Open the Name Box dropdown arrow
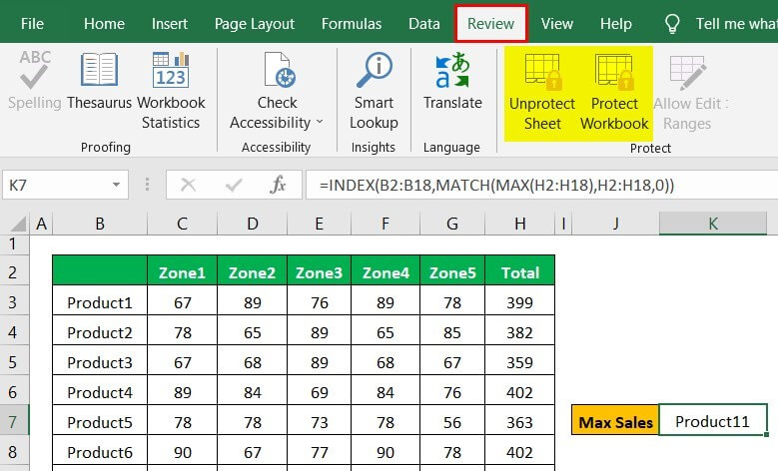 116,185
